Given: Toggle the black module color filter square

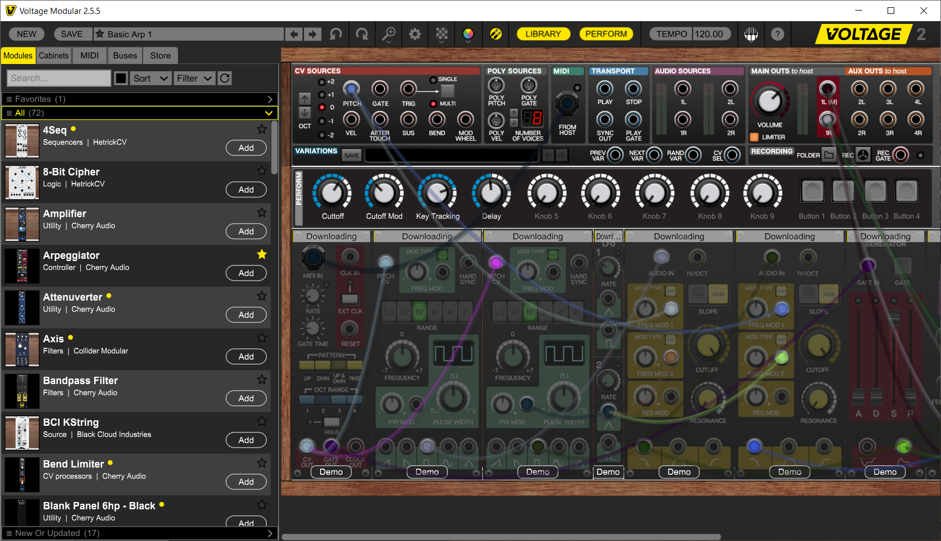Looking at the screenshot, I should coord(121,78).
